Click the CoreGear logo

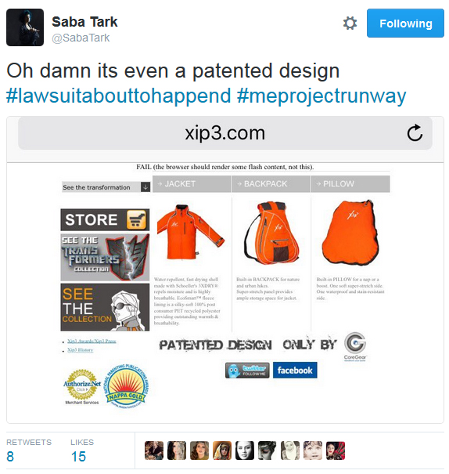coord(355,346)
